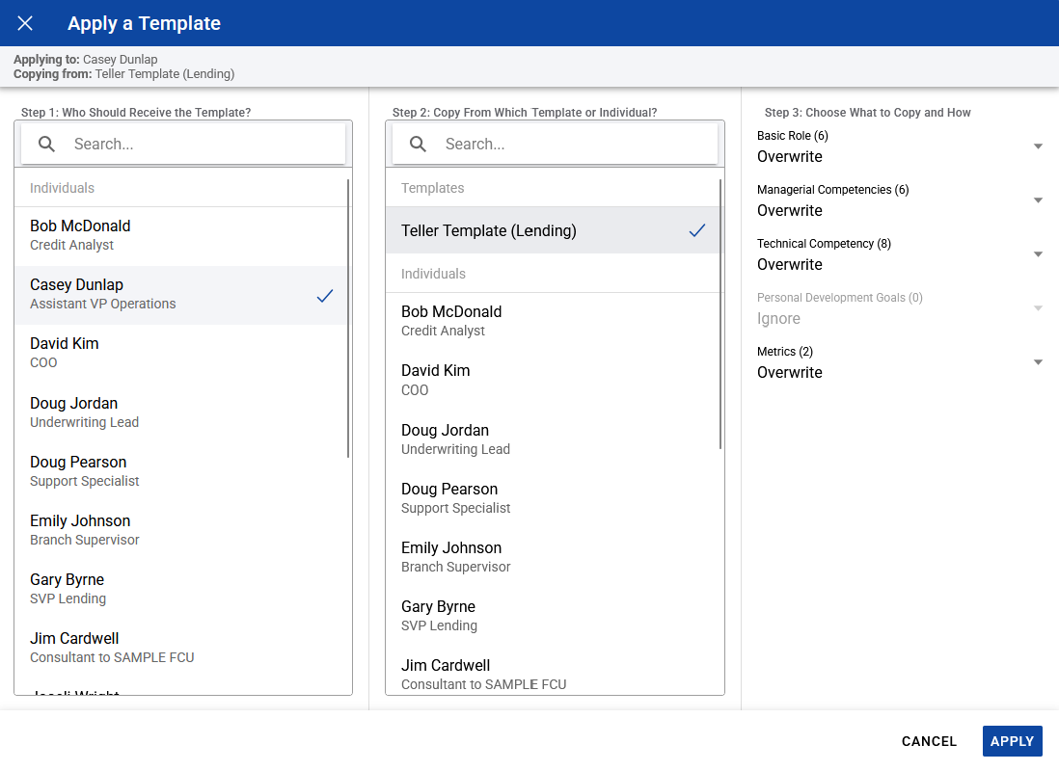Click the Overwrite value under Technical Competency
The image size is (1059, 771).
click(790, 265)
